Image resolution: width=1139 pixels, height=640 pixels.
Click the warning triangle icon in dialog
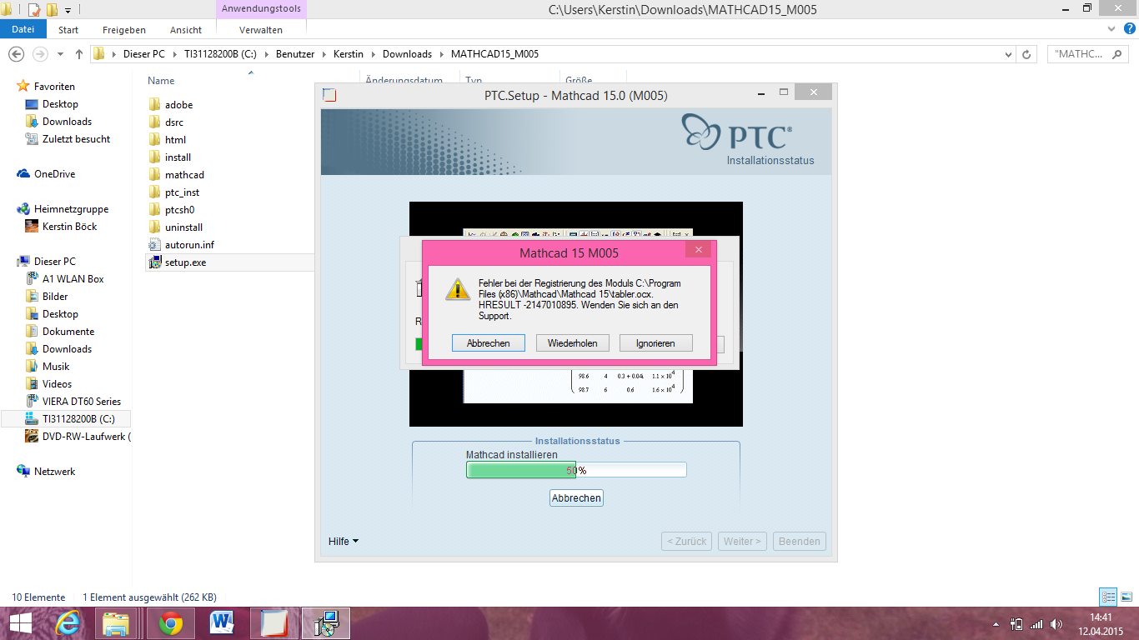coord(458,288)
